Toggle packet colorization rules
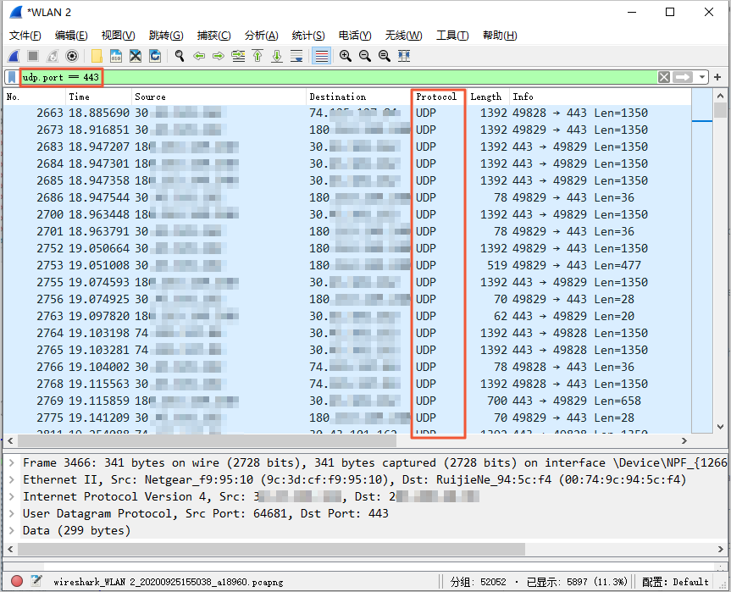731x592 pixels. [321, 57]
